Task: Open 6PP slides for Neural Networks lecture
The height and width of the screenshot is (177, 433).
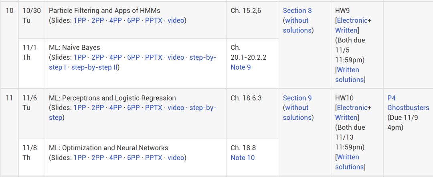Action: click(134, 158)
